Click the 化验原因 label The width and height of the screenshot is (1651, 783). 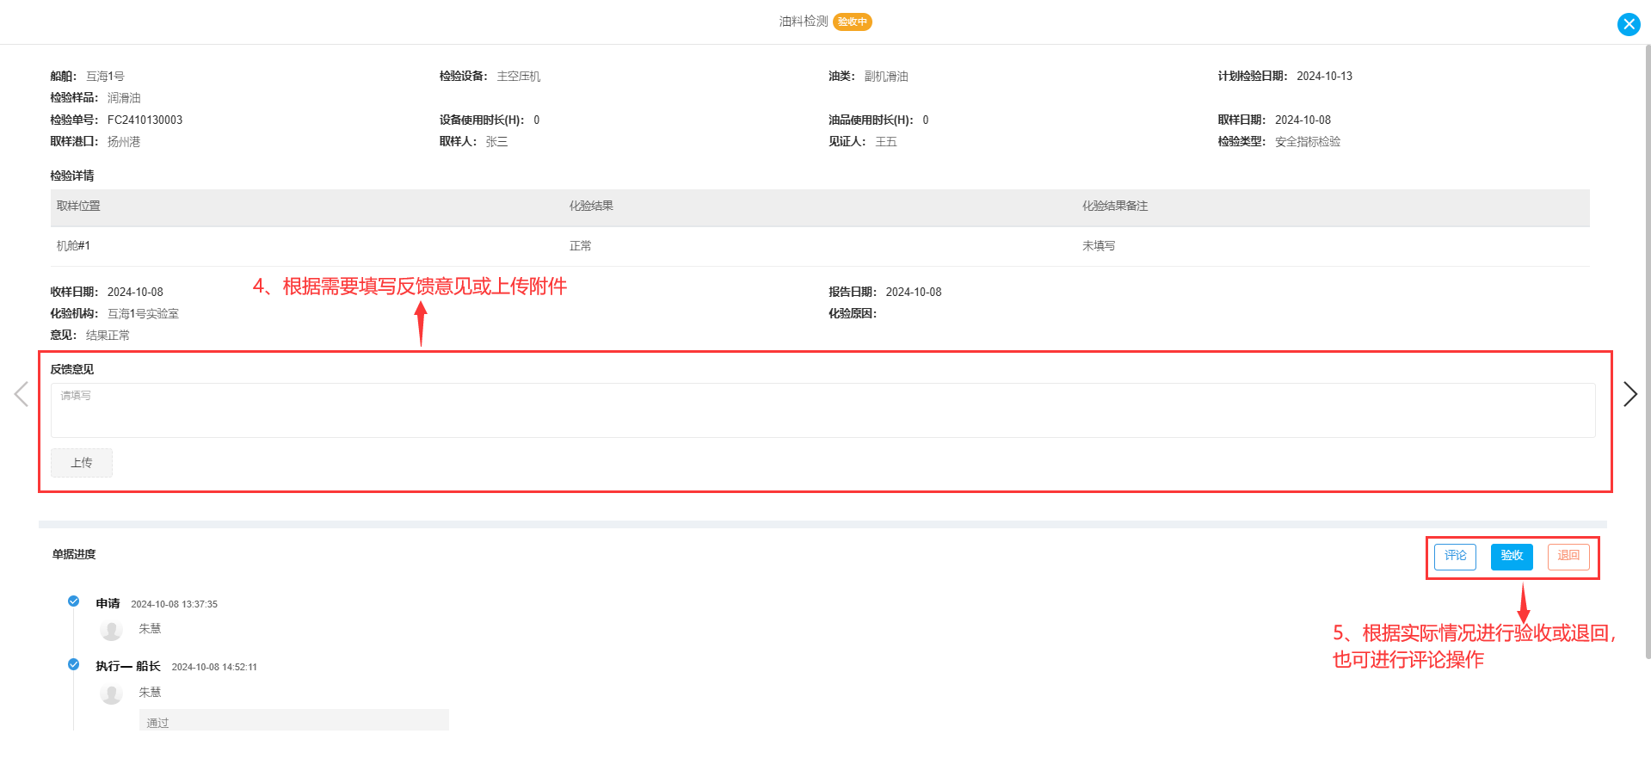[853, 314]
